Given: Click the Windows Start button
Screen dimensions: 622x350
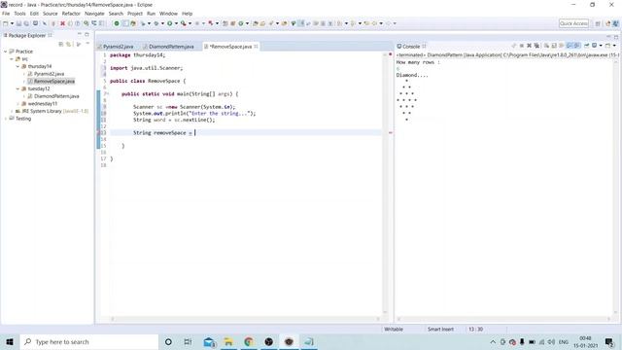Looking at the screenshot, I should click(x=10, y=341).
